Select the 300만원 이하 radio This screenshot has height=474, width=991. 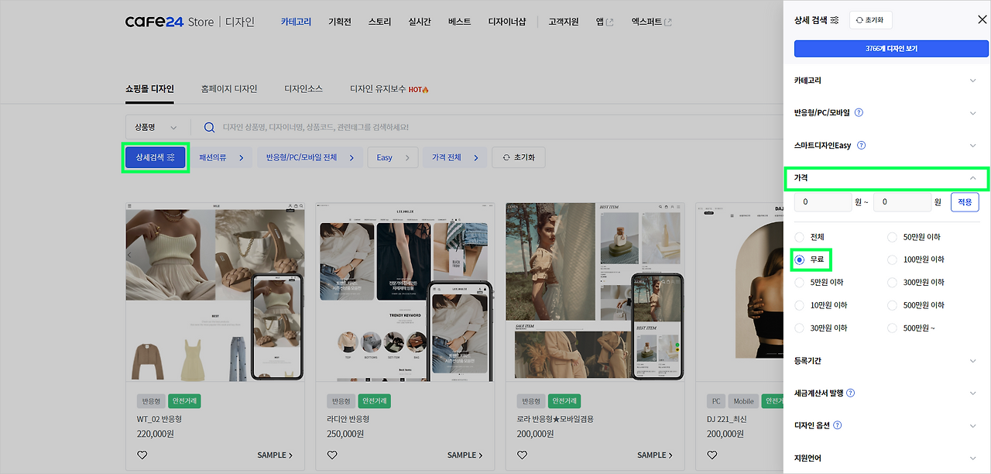(x=893, y=283)
